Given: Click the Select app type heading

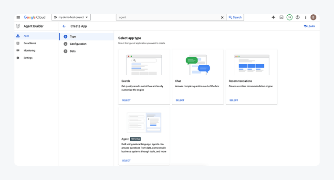Looking at the screenshot, I should click(129, 38).
